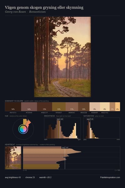Click the cream peak bar in brightness histogram
This screenshot has height=188, width=125.
point(76,131)
